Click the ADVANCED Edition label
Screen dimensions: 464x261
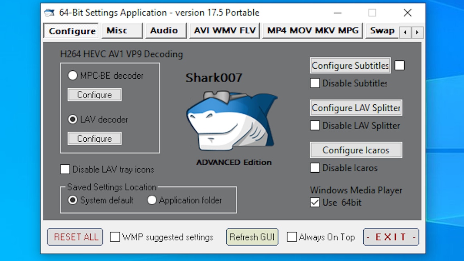pos(234,162)
